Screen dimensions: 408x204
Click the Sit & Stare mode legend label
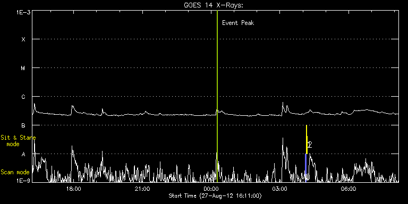point(18,140)
